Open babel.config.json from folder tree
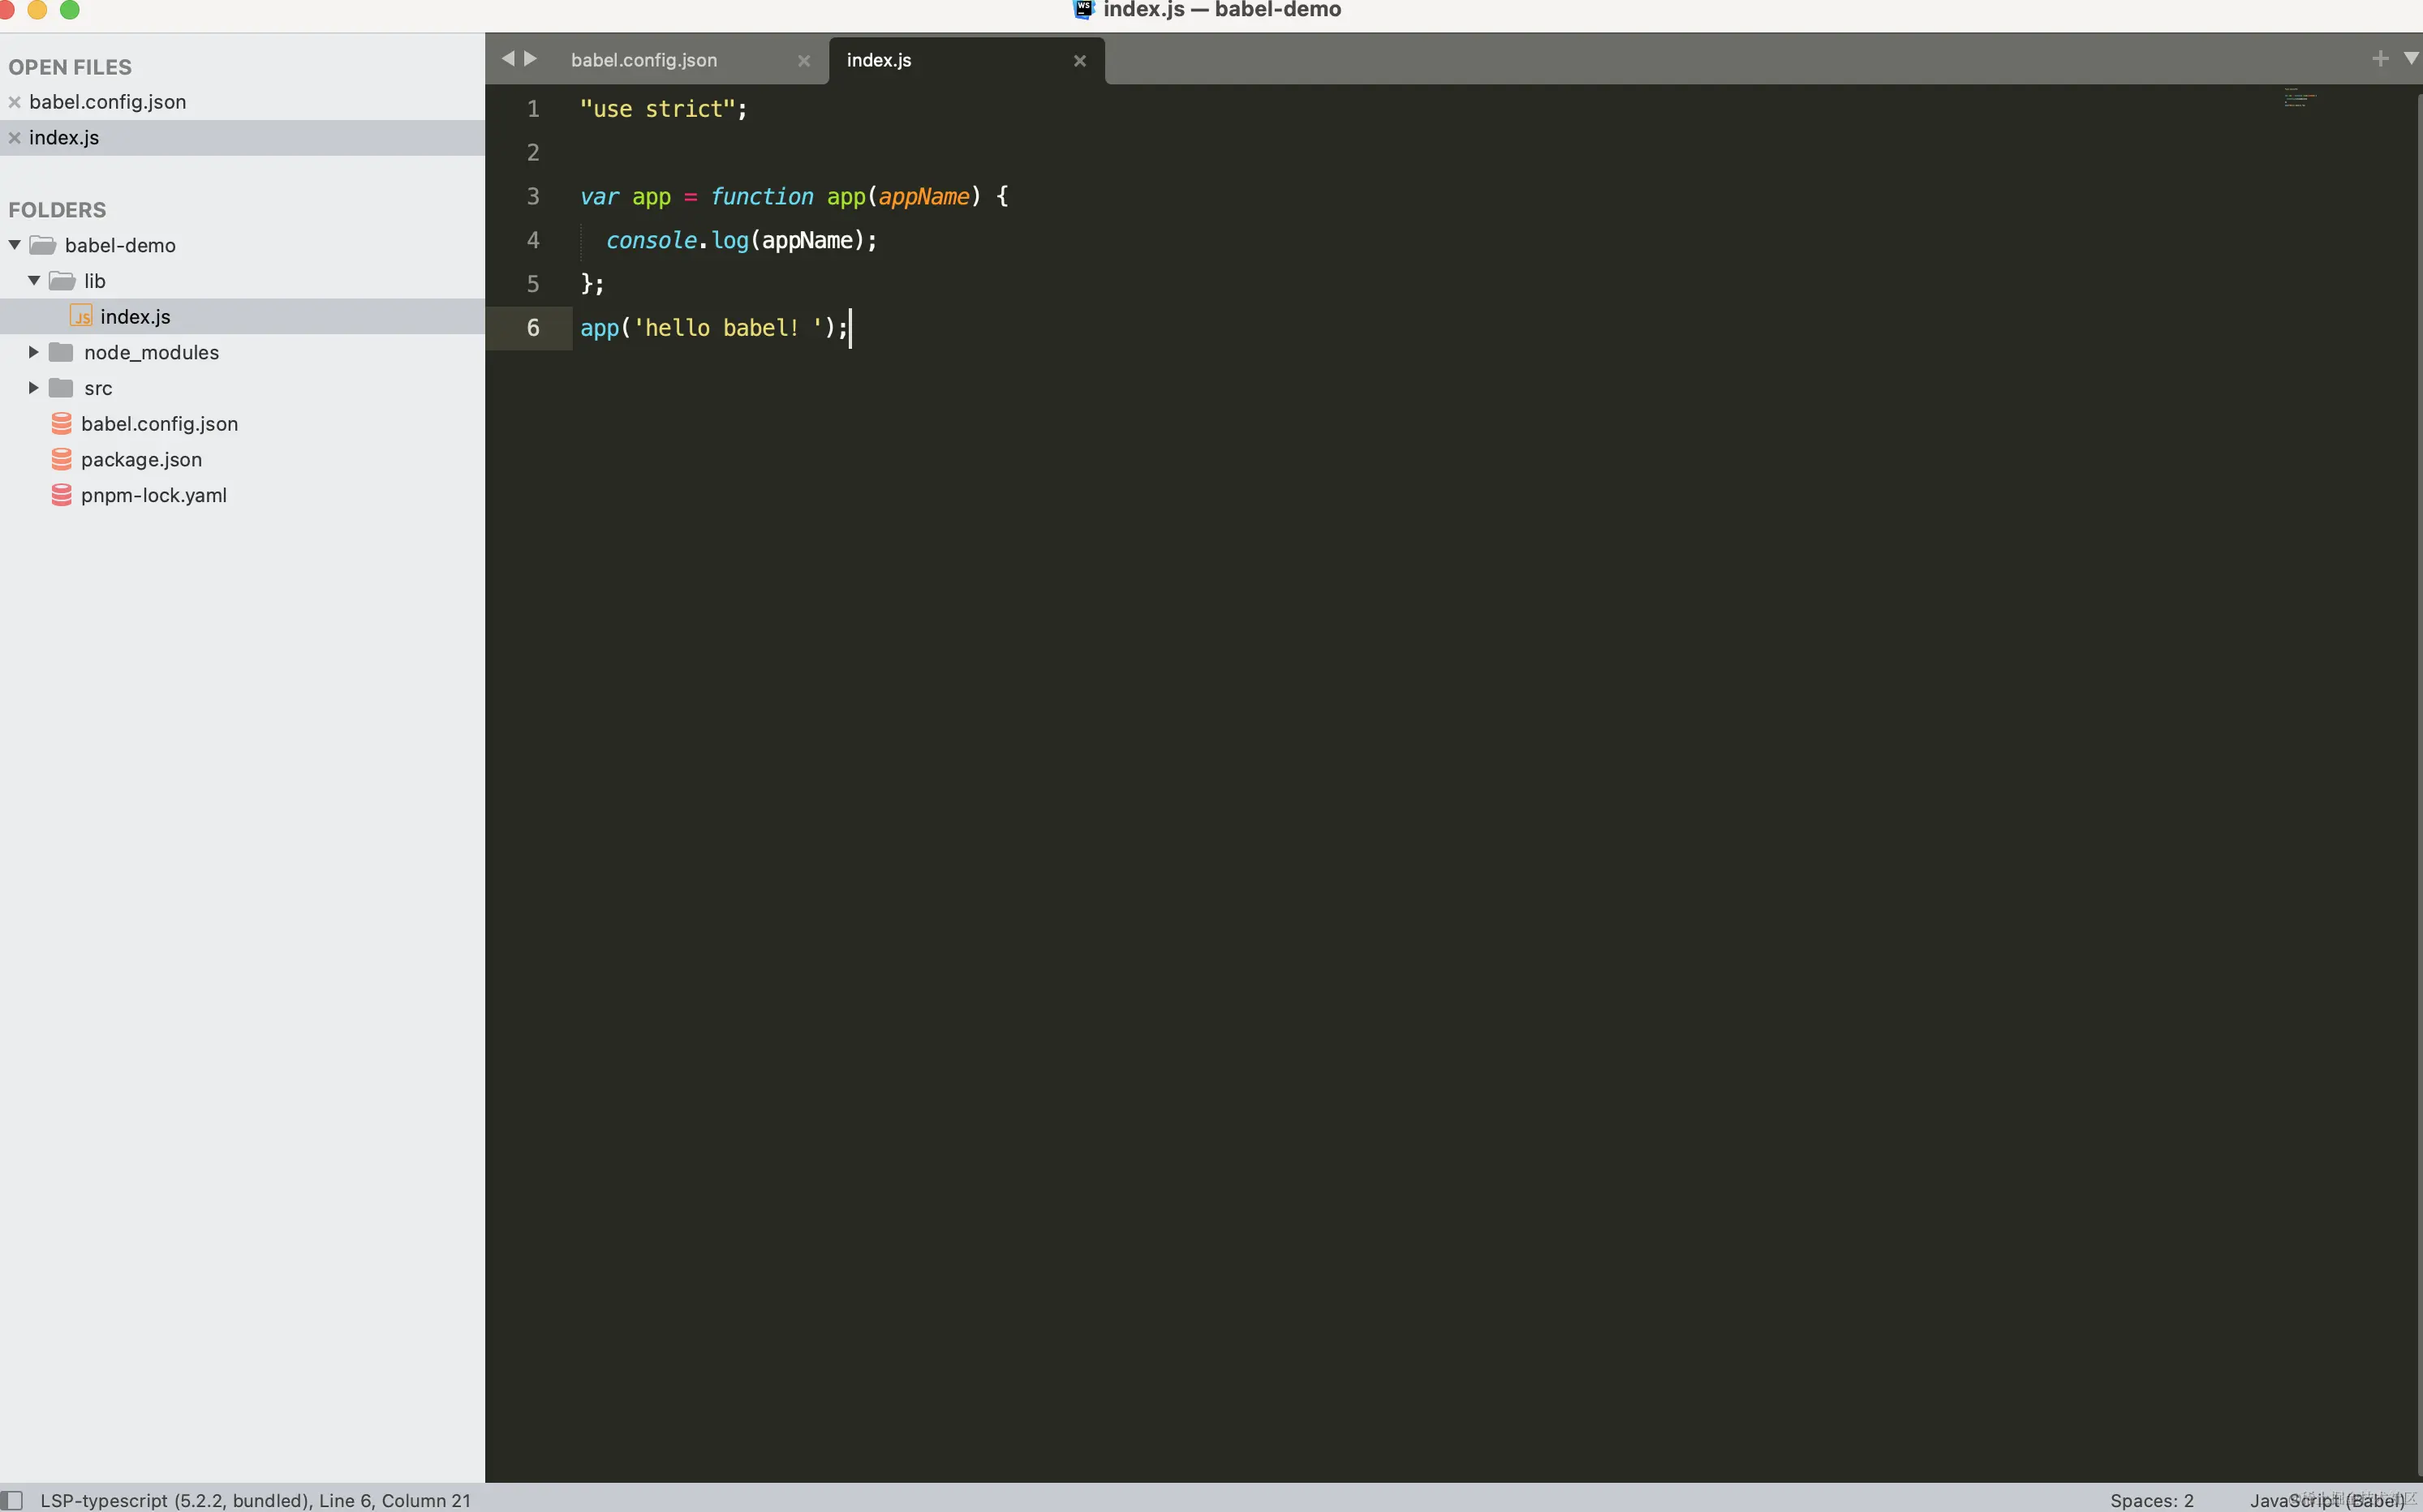2423x1512 pixels. pyautogui.click(x=159, y=424)
